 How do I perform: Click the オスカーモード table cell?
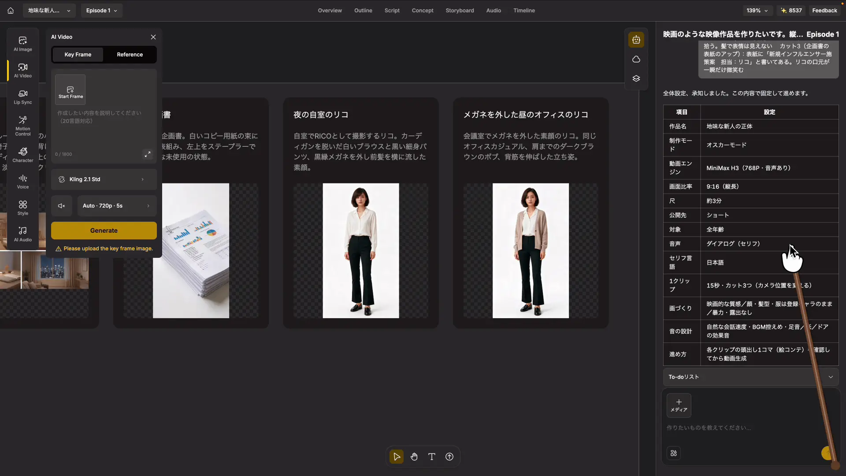tap(769, 145)
